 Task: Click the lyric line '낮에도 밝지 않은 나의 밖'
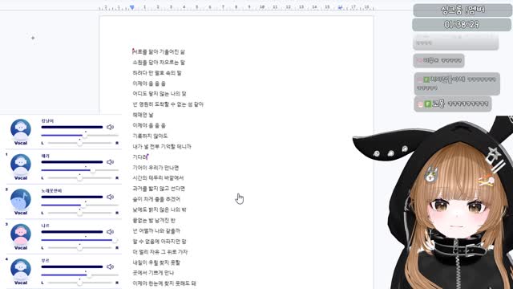(160, 210)
